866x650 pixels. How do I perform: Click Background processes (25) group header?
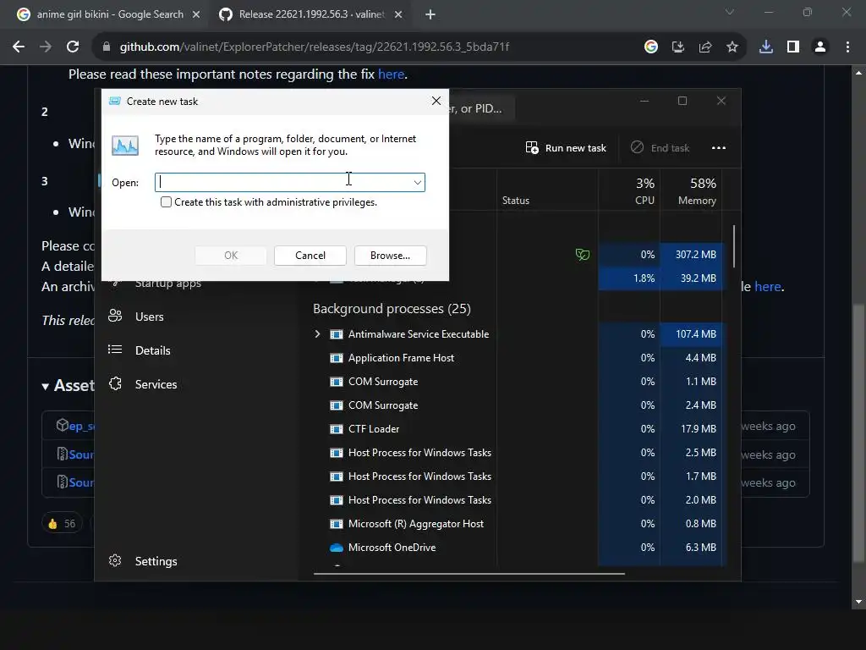[x=392, y=308]
